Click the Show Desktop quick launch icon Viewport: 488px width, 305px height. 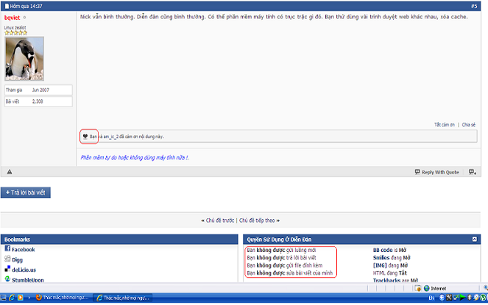click(3, 298)
